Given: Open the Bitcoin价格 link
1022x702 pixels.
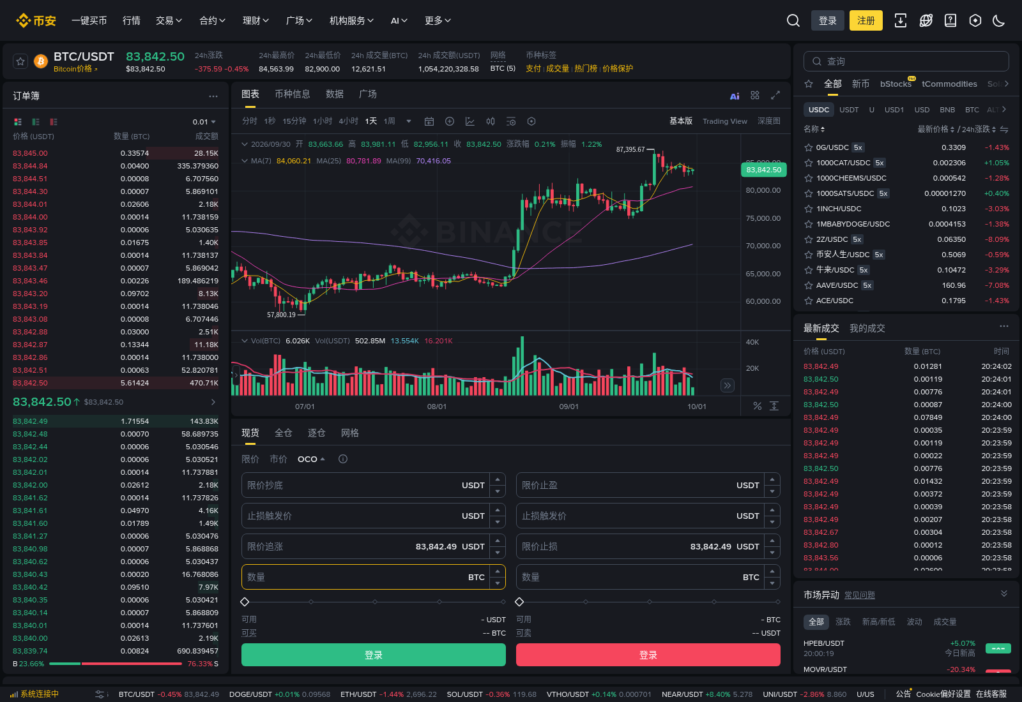Looking at the screenshot, I should point(75,69).
